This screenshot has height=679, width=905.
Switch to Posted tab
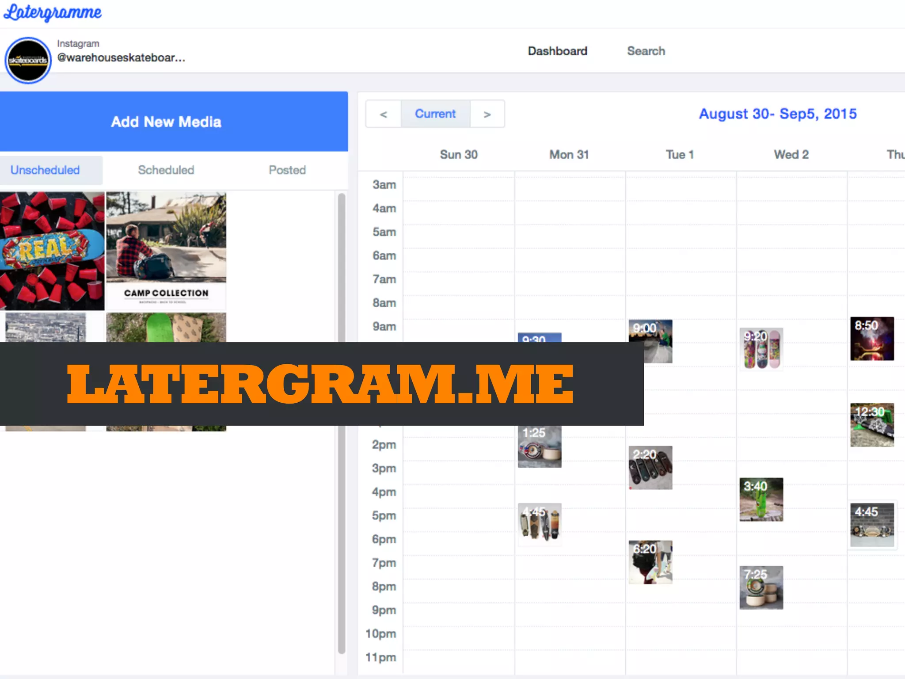pos(287,170)
